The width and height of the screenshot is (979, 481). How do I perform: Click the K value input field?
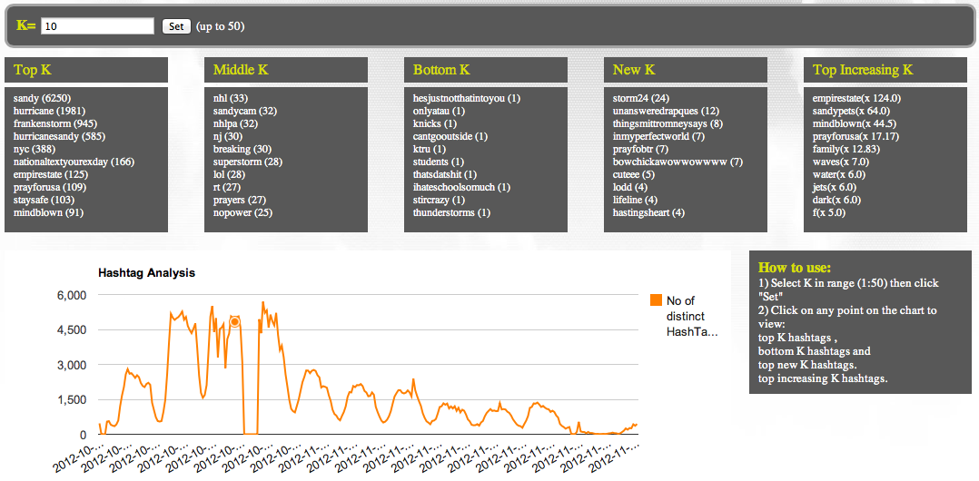[97, 26]
